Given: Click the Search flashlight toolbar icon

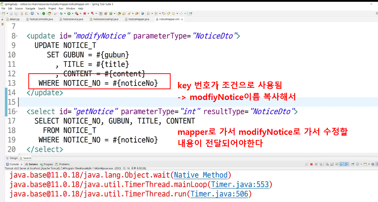Looking at the screenshot, I should 129,13.
